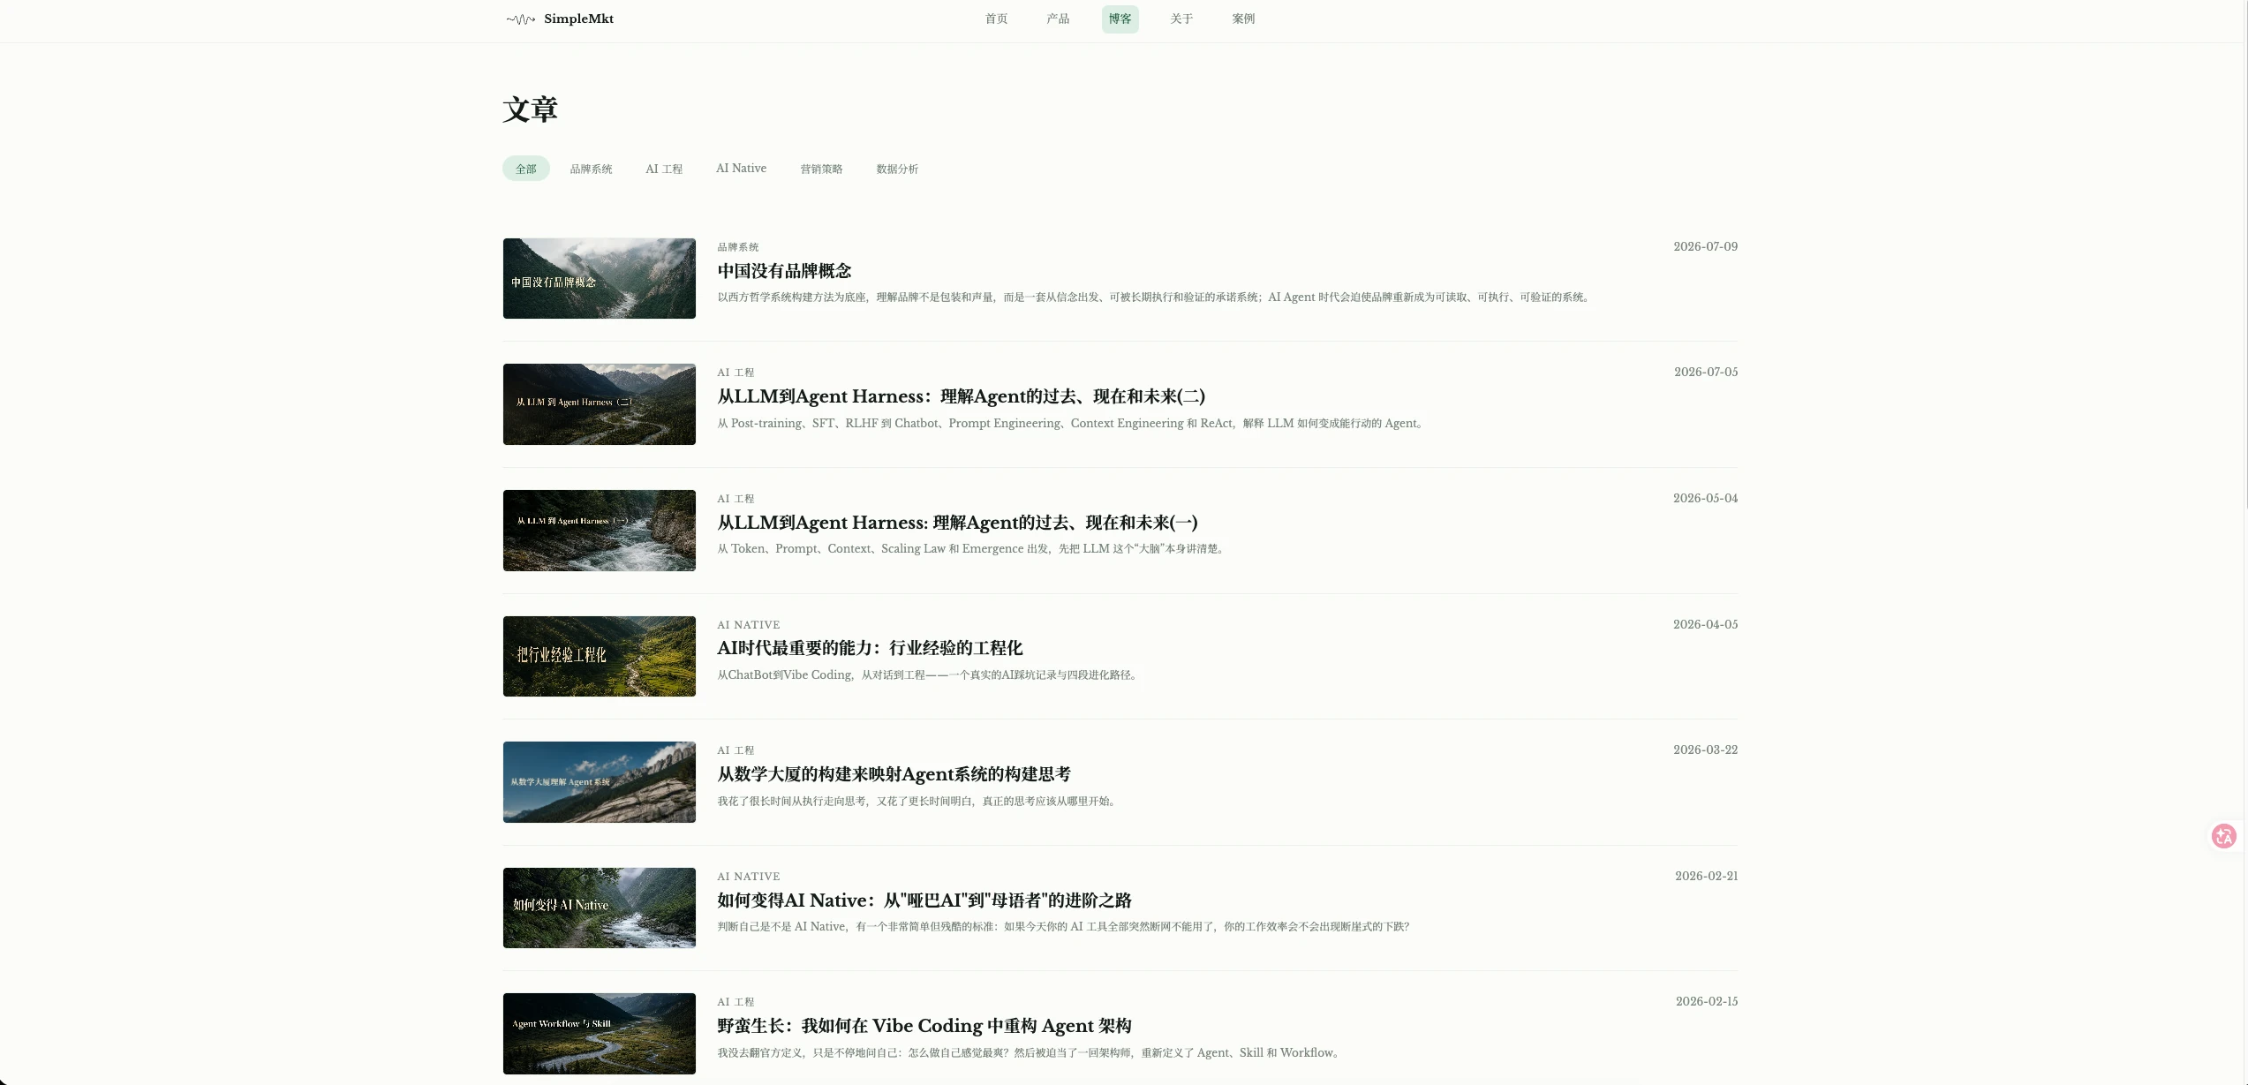The image size is (2248, 1085).
Task: Open the 产品 navigation item
Action: [x=1058, y=19]
